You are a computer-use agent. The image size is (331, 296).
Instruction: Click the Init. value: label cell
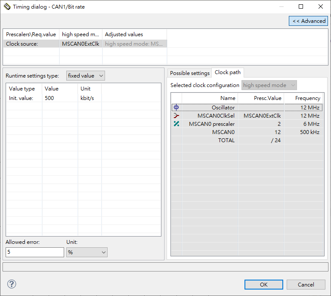24,98
